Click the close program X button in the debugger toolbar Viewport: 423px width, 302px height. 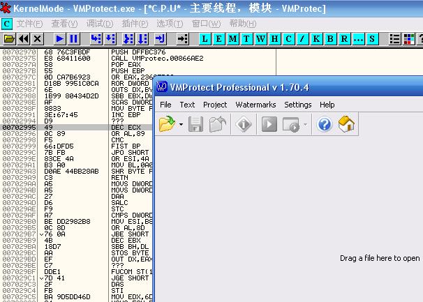tap(38, 39)
